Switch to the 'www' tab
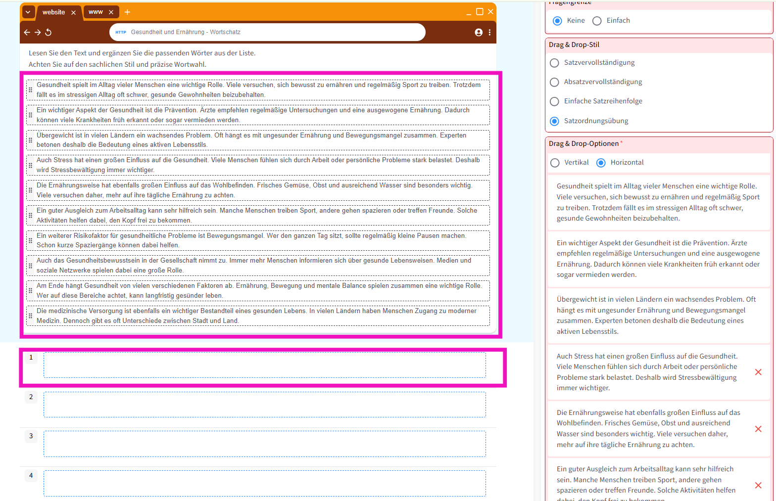 (96, 12)
